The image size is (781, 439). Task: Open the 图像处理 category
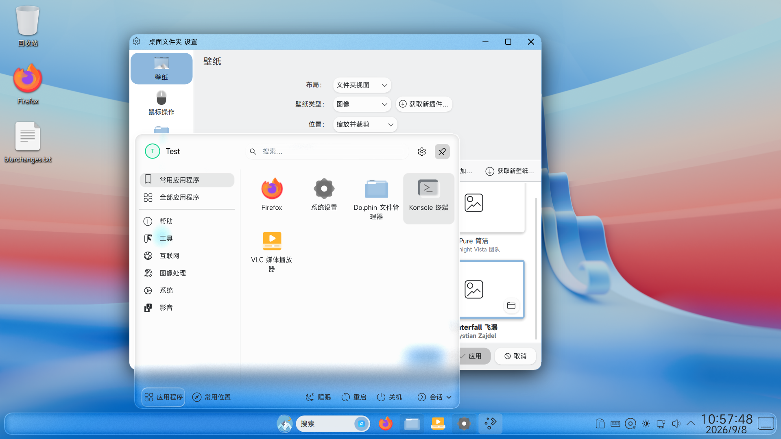point(187,273)
